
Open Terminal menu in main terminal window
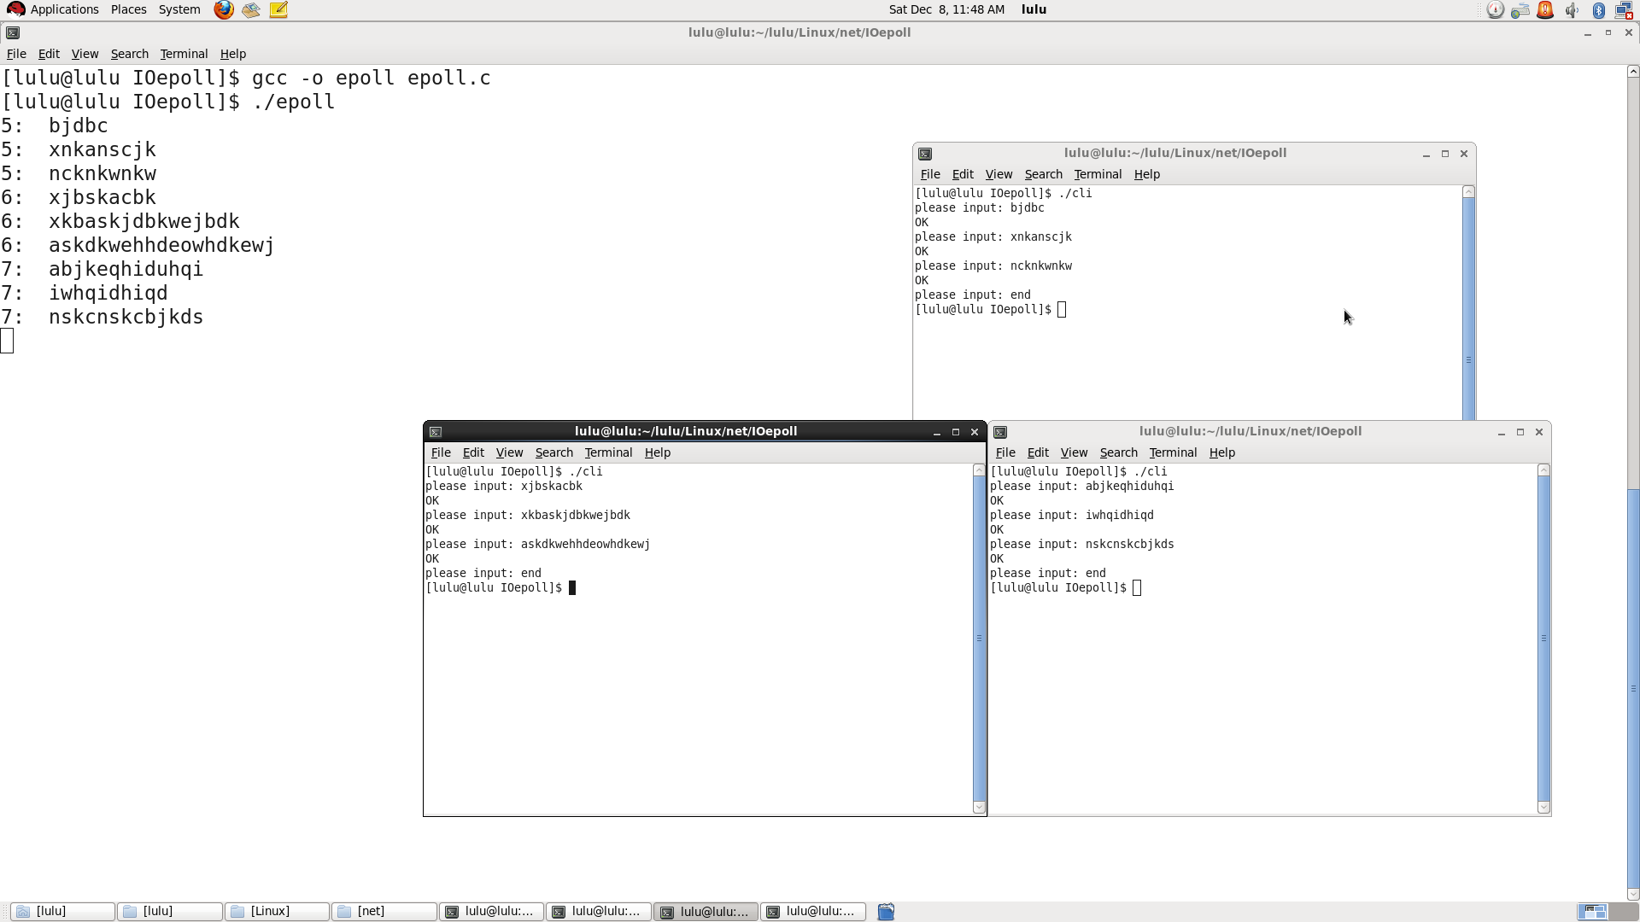(184, 54)
